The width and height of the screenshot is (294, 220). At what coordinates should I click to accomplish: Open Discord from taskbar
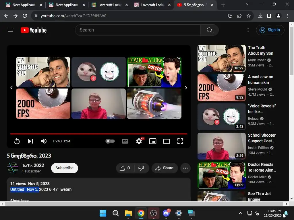166,213
